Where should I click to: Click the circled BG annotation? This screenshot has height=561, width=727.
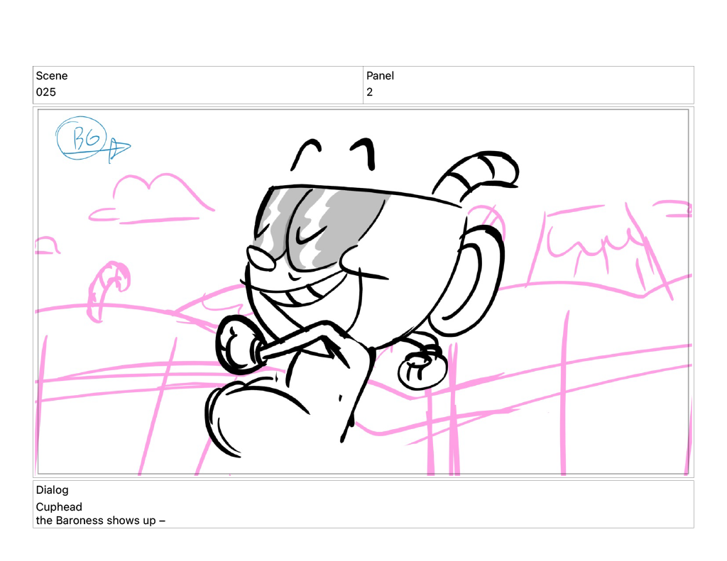81,138
